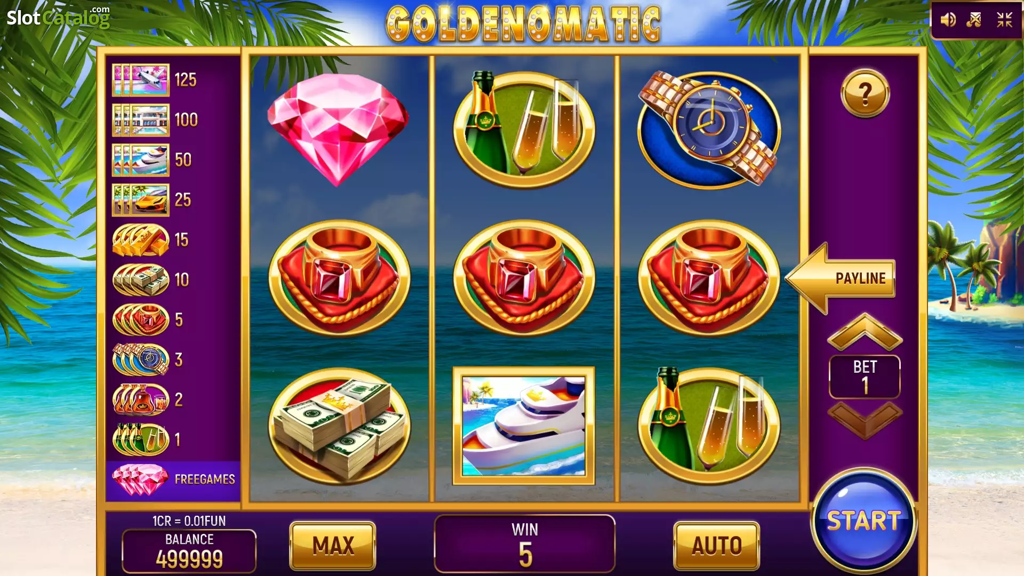Viewport: 1024px width, 576px height.
Task: Select the gold bars paytable entry worth 15
Action: [151, 240]
